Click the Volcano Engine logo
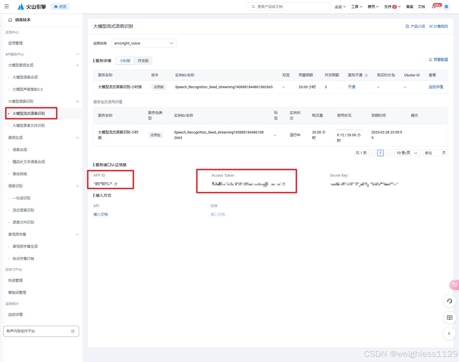 [32, 7]
